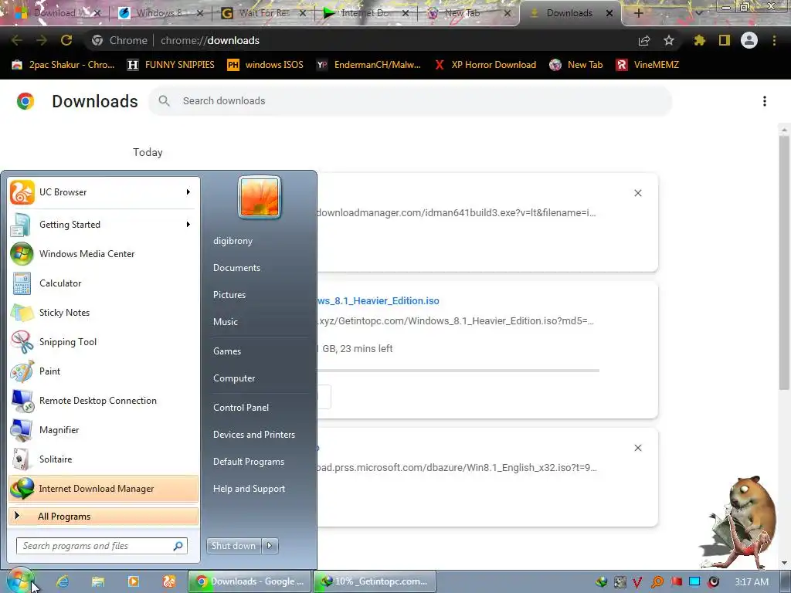
Task: Launch Calculator from the Start menu
Action: click(x=104, y=283)
